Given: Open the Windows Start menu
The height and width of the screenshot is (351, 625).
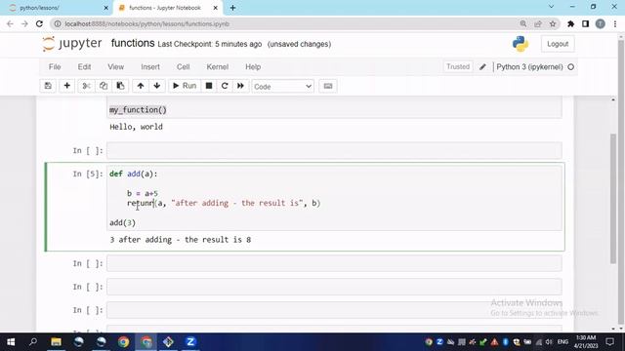Looking at the screenshot, I should pos(11,342).
